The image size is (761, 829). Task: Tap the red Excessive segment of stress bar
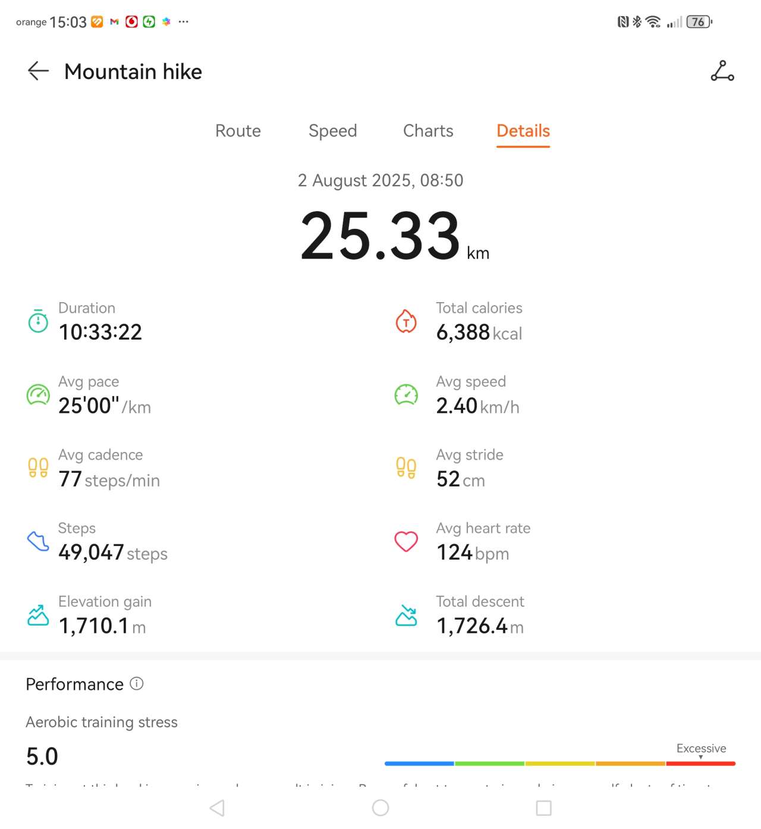point(700,763)
